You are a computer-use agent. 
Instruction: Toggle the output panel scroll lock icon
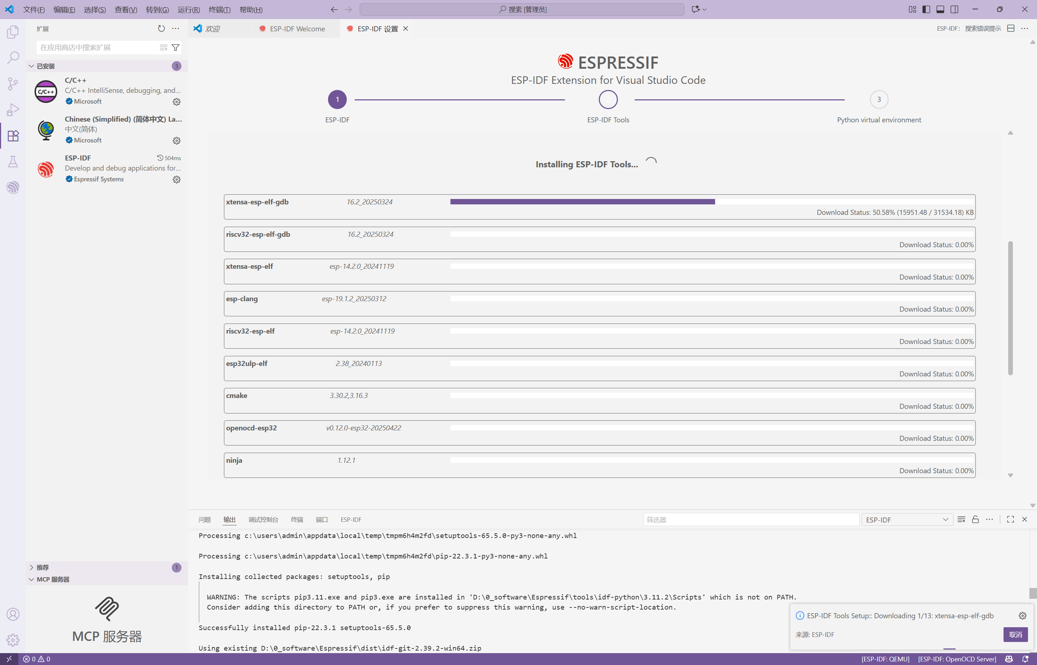click(975, 520)
